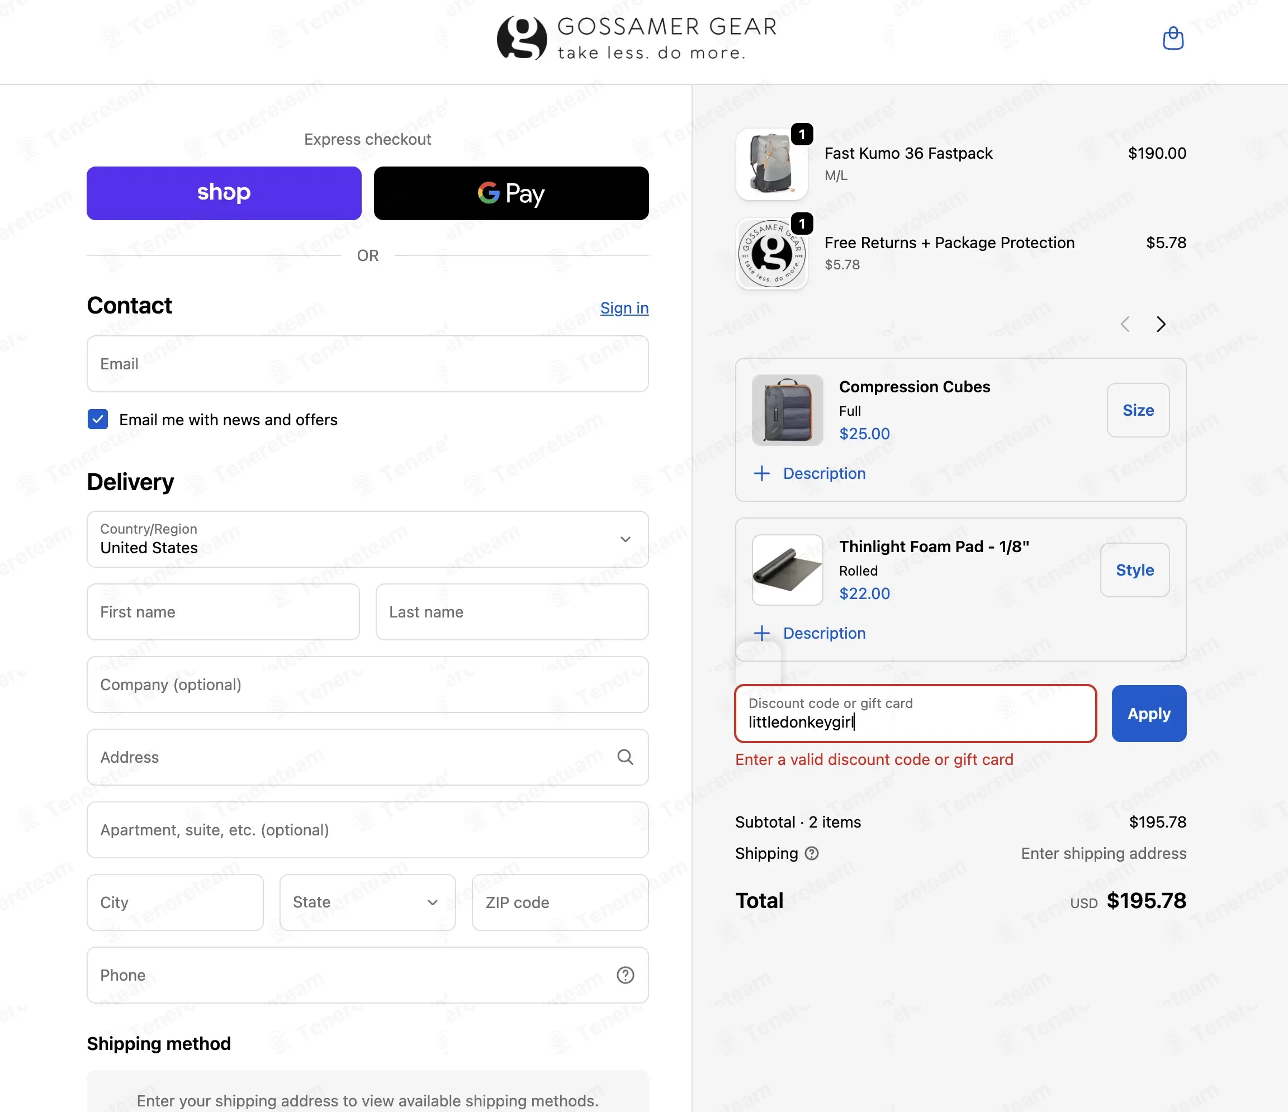This screenshot has height=1112, width=1288.
Task: Expand Compression Cubes Description plus icon
Action: 761,473
